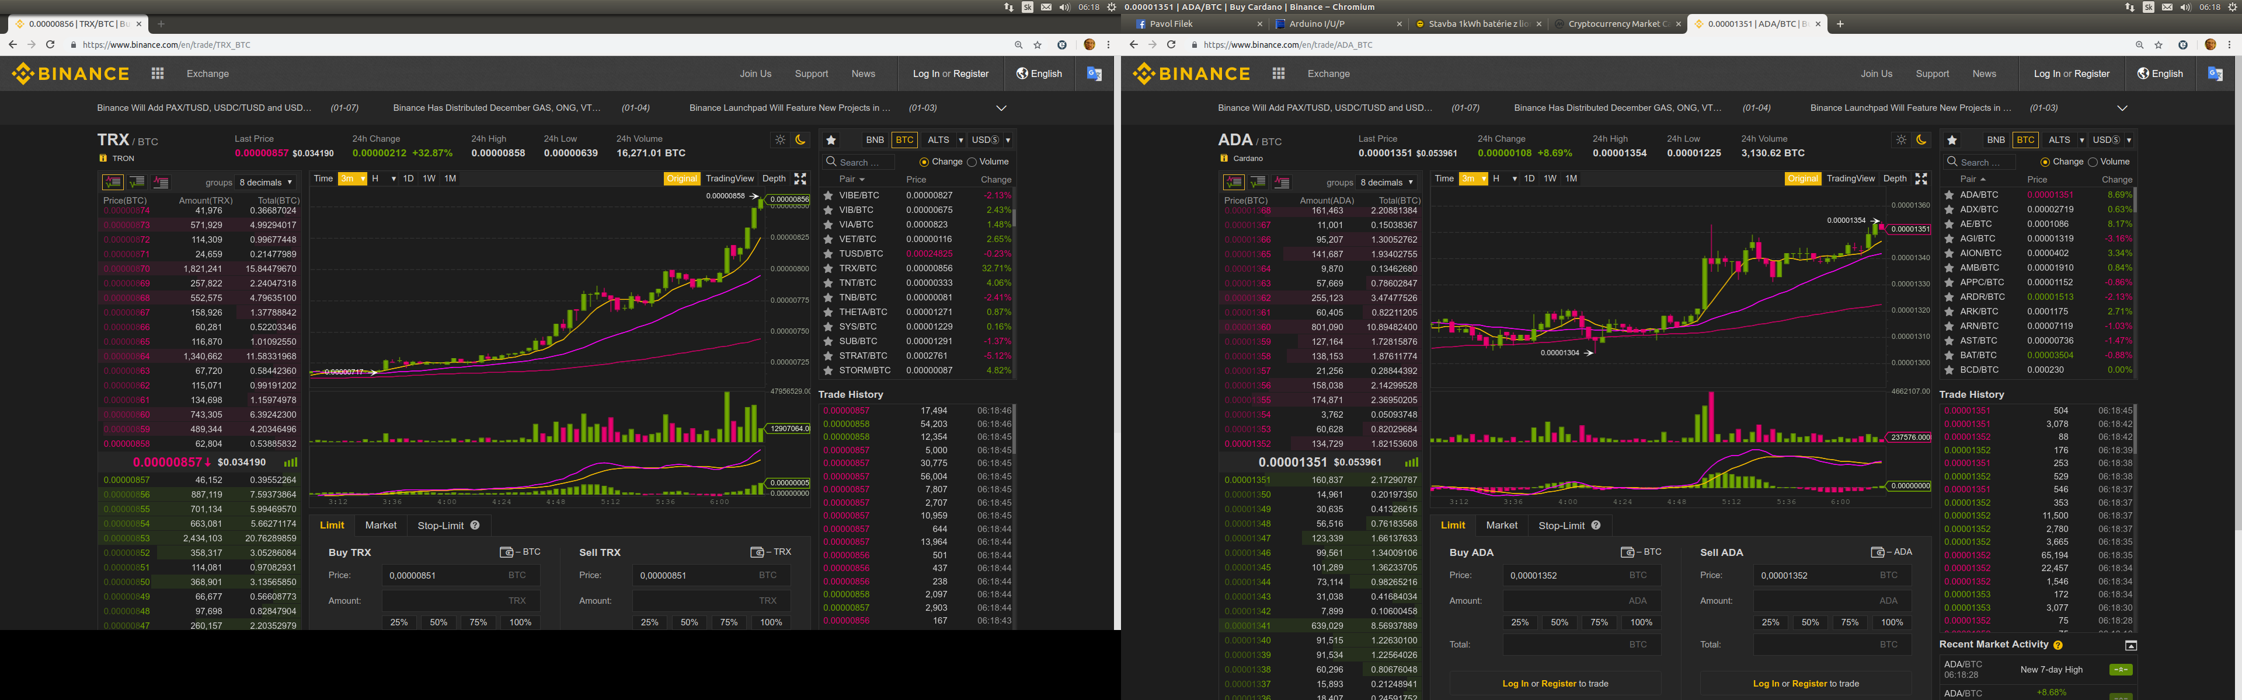Open apps grid menu in ADA/BTC window
Image resolution: width=2242 pixels, height=700 pixels.
point(1279,74)
